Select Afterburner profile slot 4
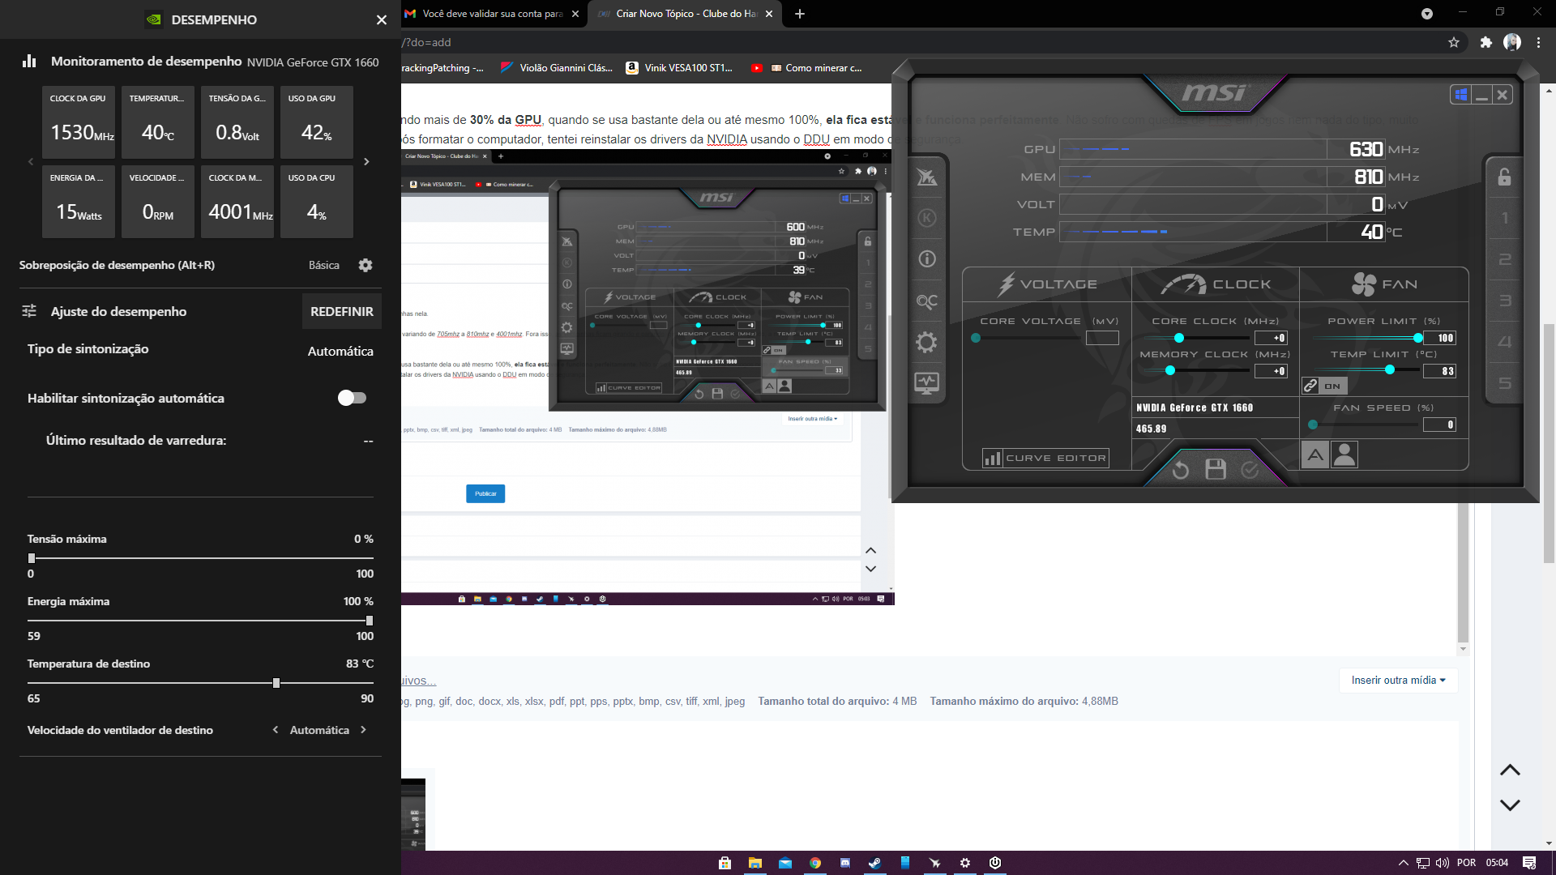The height and width of the screenshot is (875, 1556). (1505, 342)
